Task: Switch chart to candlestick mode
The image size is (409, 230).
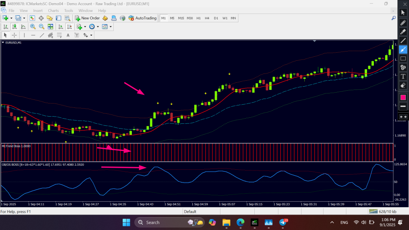Action: pos(15,27)
